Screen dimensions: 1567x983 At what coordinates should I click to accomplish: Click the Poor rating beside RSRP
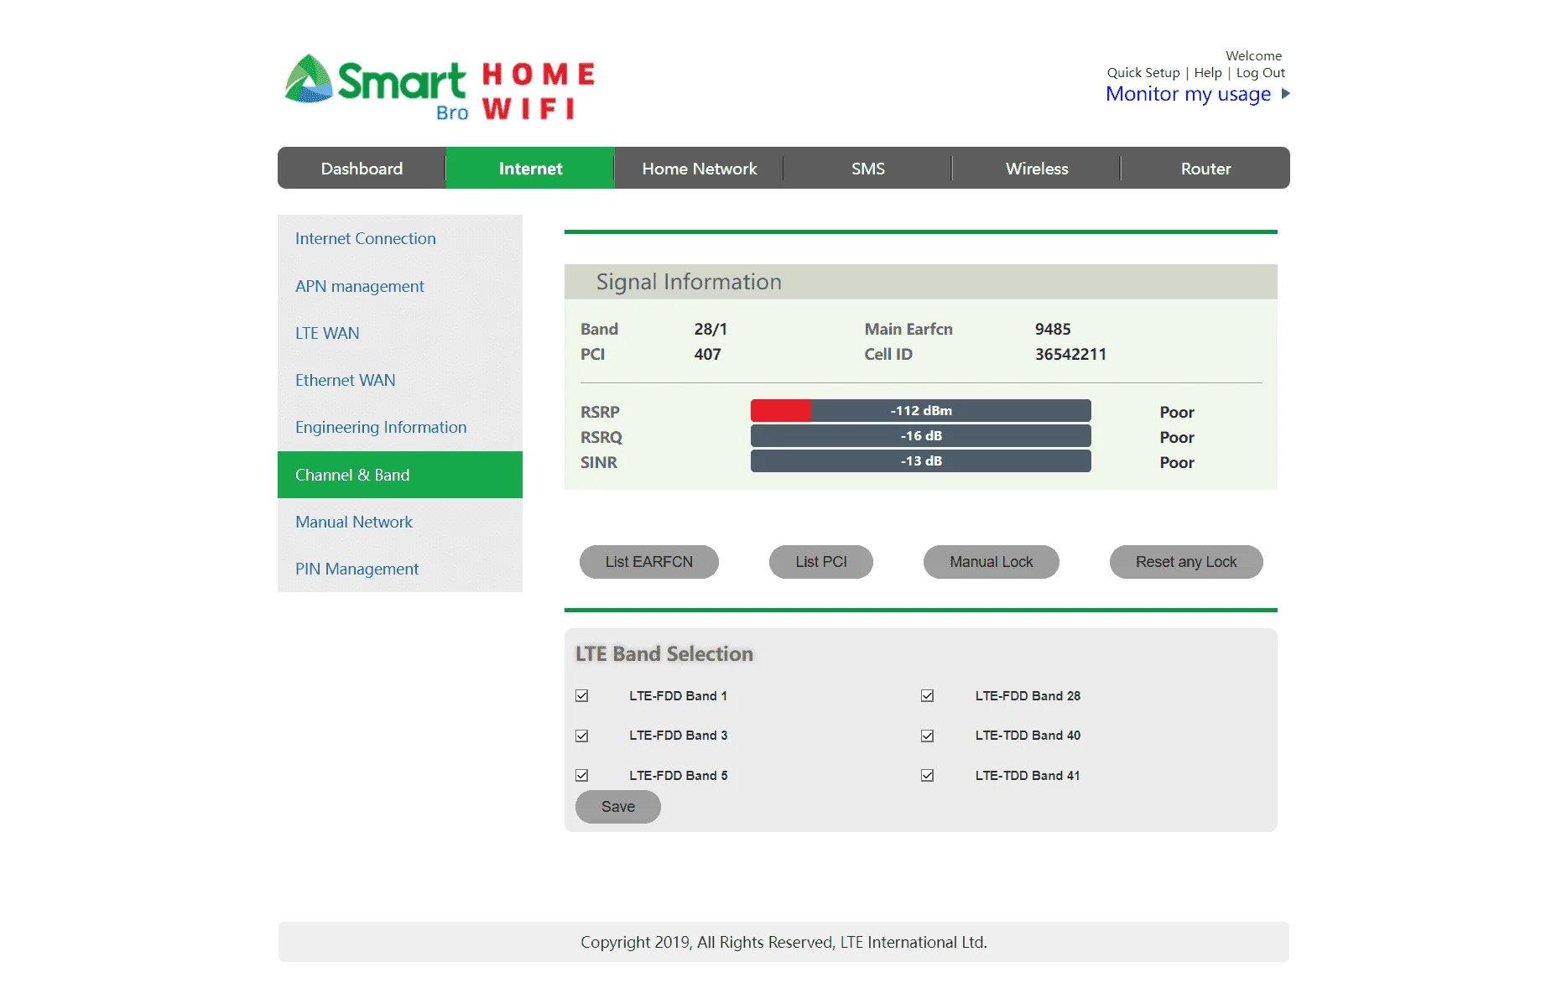pyautogui.click(x=1177, y=412)
